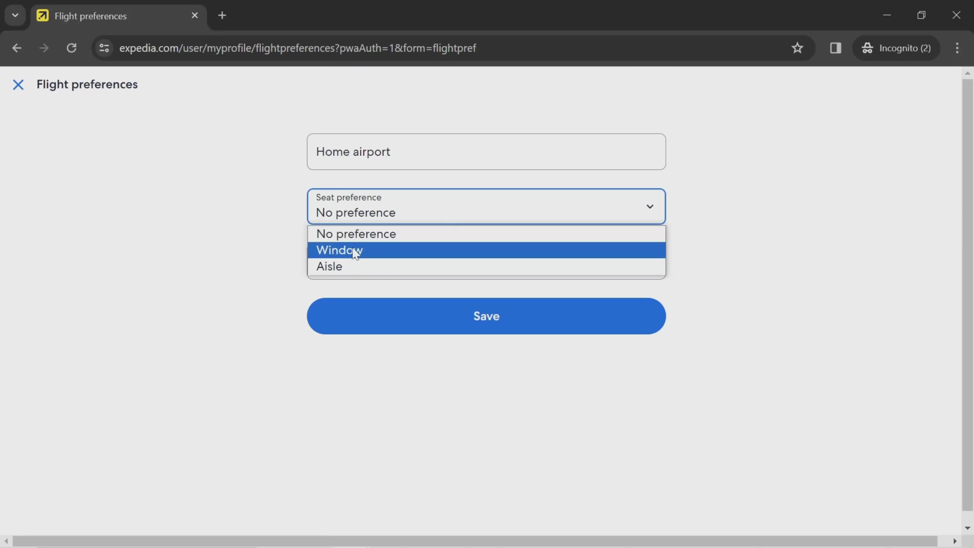Click the browser sidebar toggle icon
Viewport: 974px width, 548px height.
(836, 47)
